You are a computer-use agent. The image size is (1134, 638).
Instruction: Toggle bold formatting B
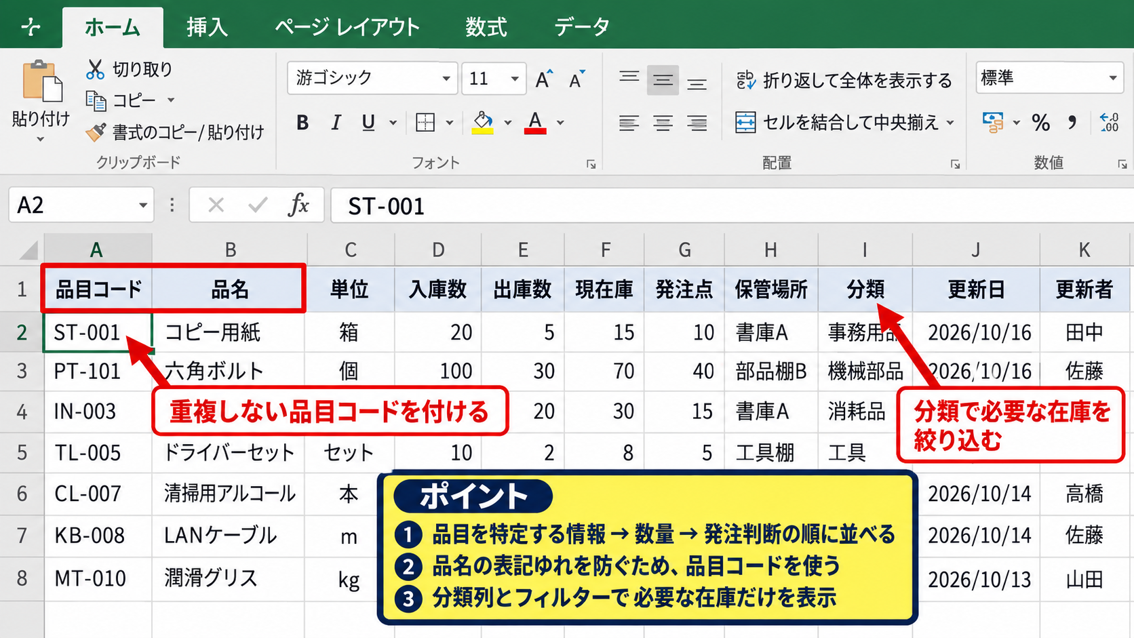pos(302,123)
